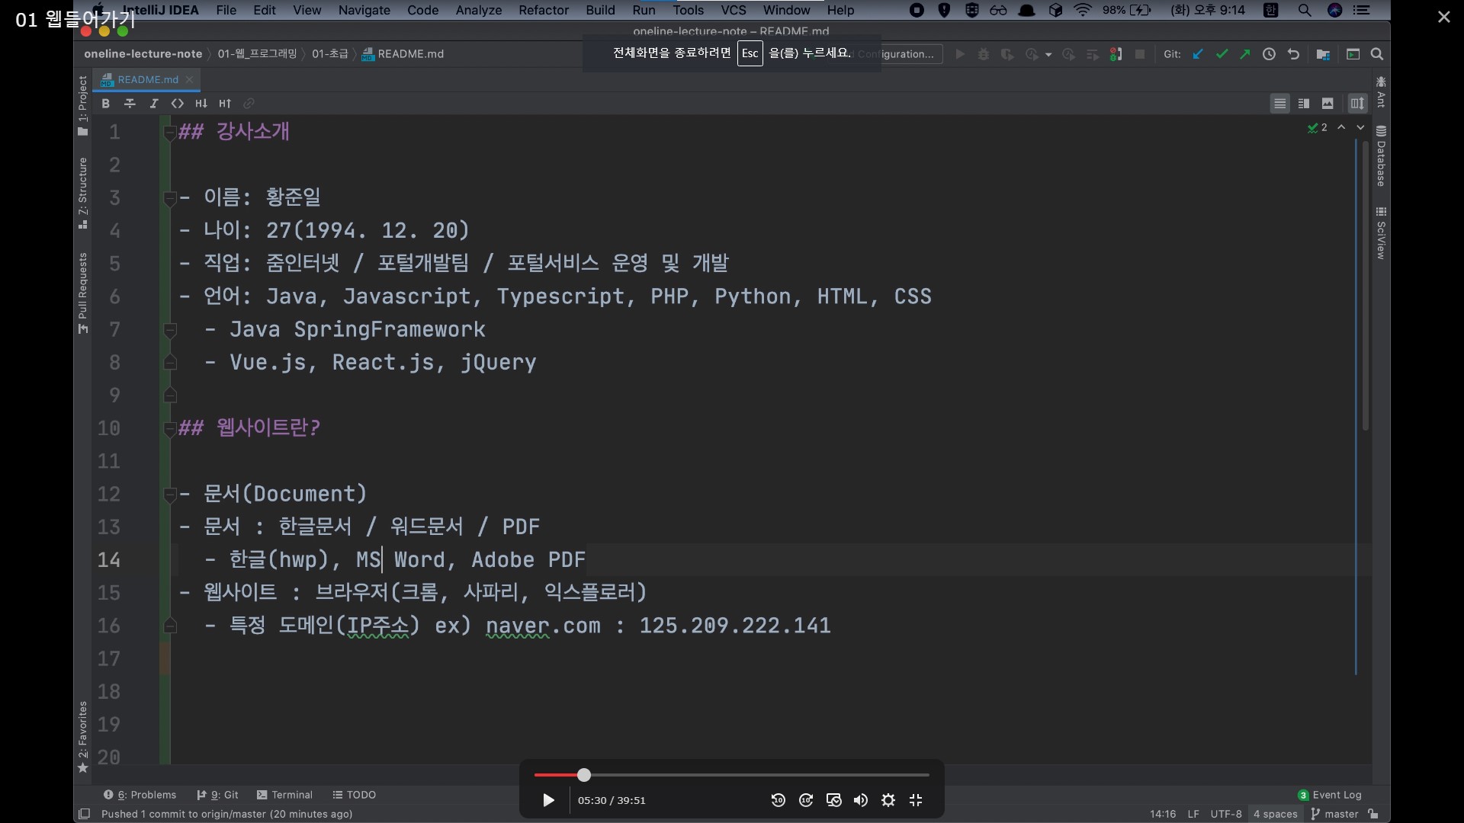Click the video progress slider handle
1464x823 pixels.
tap(584, 775)
